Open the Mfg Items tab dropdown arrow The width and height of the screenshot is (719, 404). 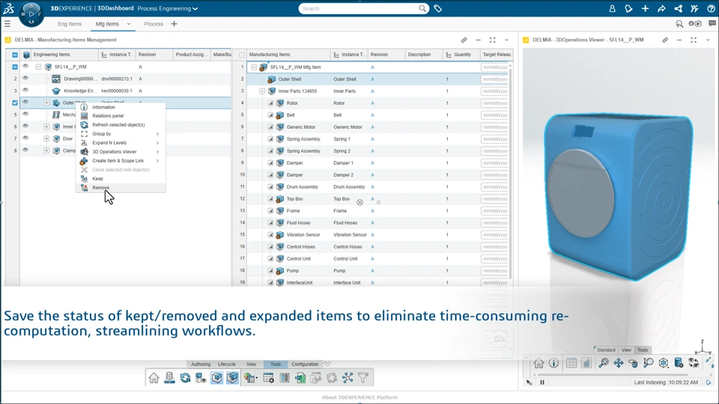coord(129,24)
